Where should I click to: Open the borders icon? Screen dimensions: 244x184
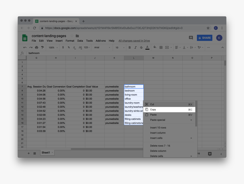(161, 47)
